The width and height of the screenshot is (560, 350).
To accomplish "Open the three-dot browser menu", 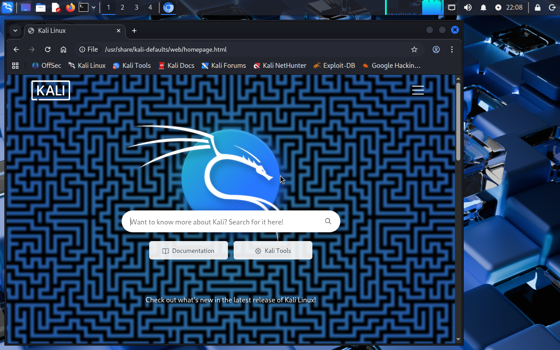I will [x=452, y=49].
